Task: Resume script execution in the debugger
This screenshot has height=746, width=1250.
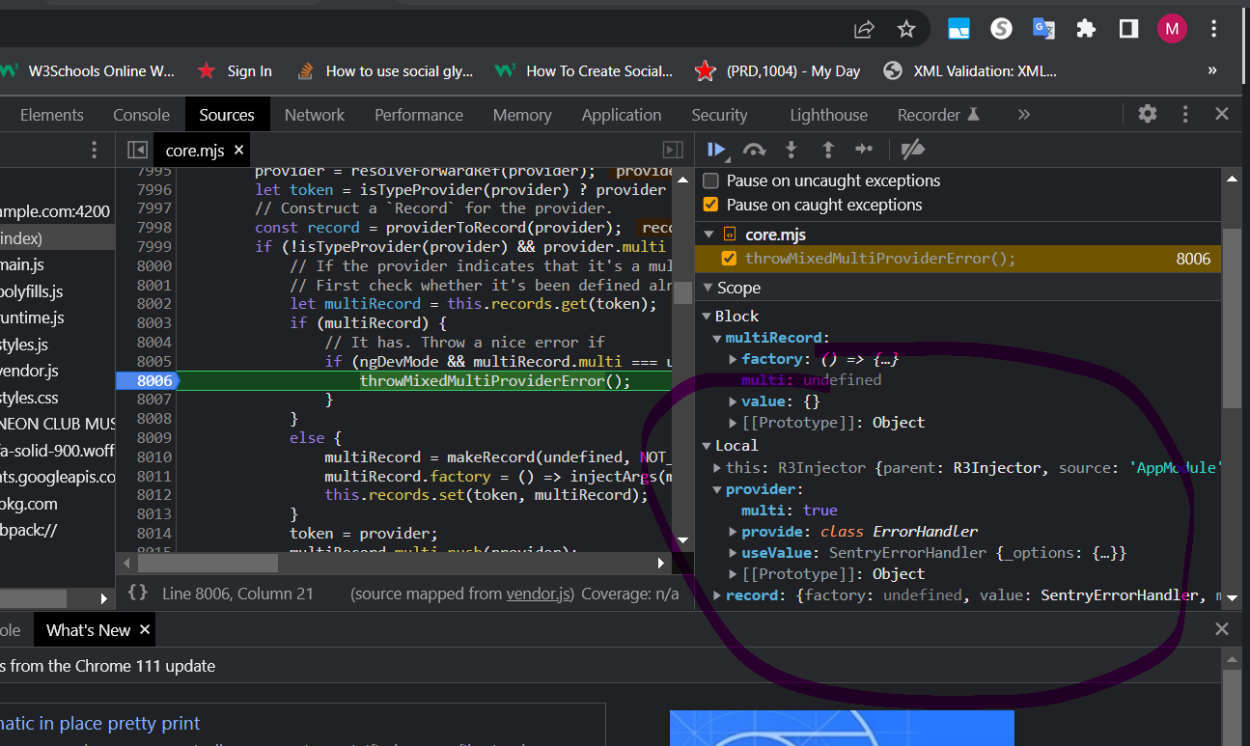Action: [715, 150]
